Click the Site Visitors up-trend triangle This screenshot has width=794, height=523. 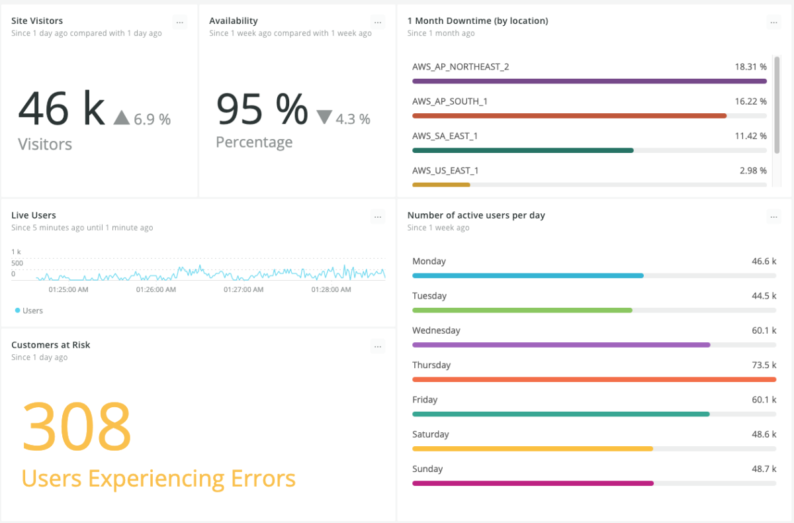pyautogui.click(x=121, y=118)
